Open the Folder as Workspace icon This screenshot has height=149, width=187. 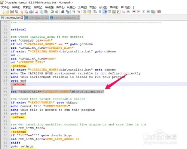123,12
